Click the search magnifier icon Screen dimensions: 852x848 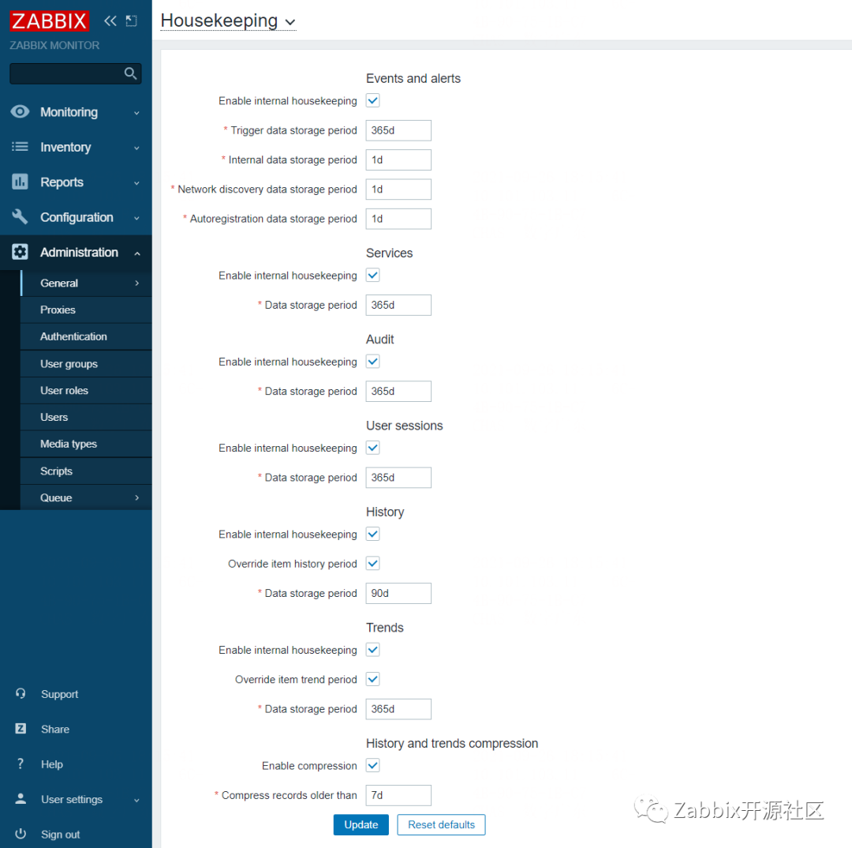pyautogui.click(x=130, y=73)
